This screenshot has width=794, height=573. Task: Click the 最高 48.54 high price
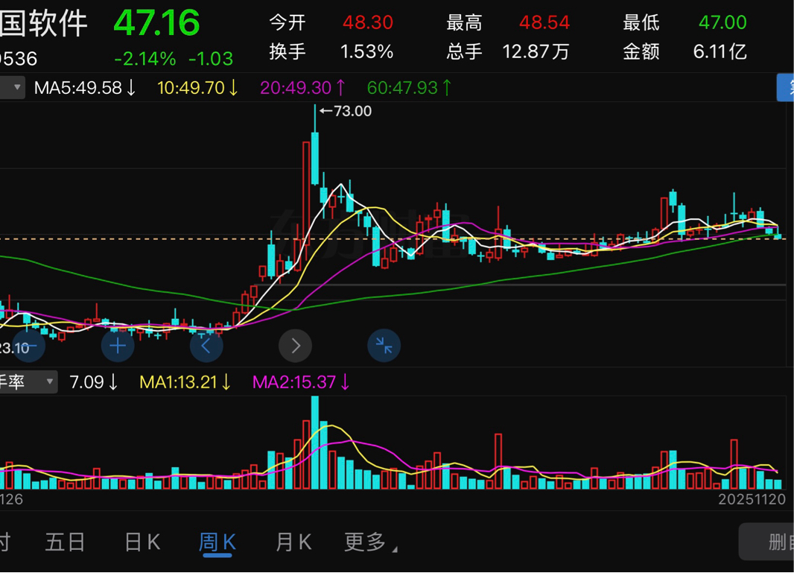coord(508,22)
